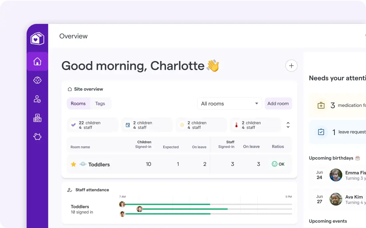This screenshot has width=366, height=228.
Task: Click bearded staff avatar on timeline
Action: coord(140,209)
